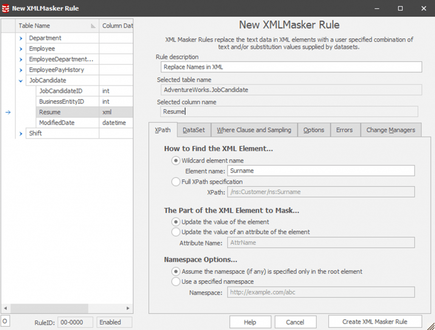Expand the Department table node

coord(21,38)
